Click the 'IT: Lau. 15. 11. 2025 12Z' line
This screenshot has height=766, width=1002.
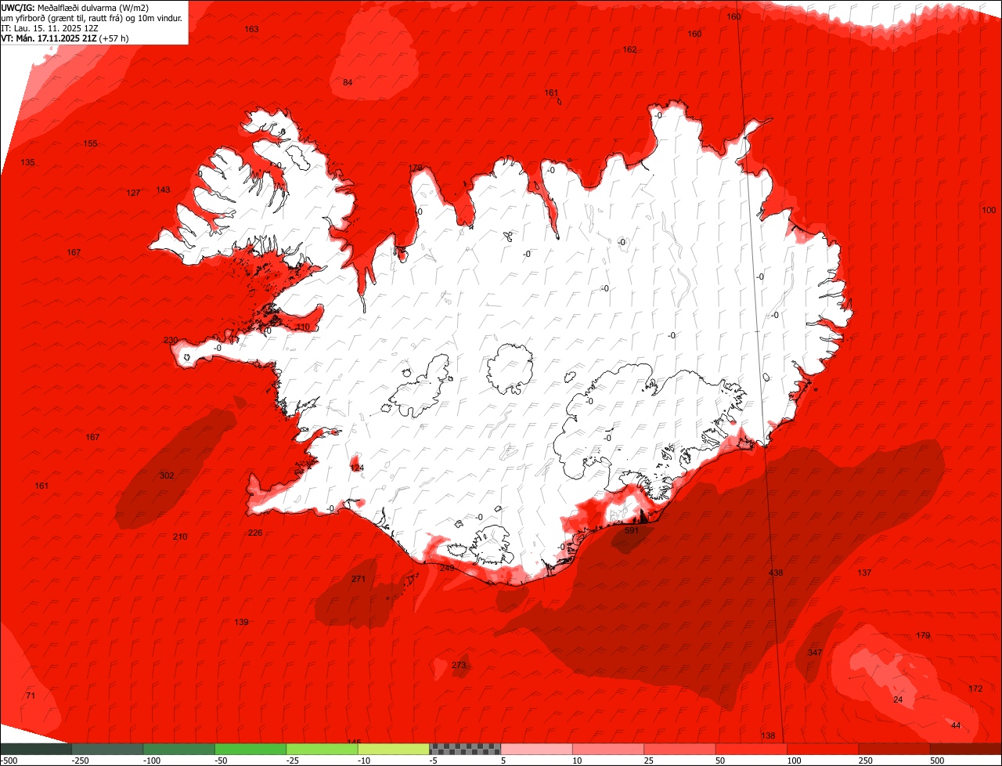tap(50, 27)
